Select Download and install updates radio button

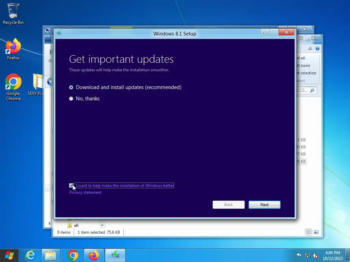pyautogui.click(x=71, y=87)
